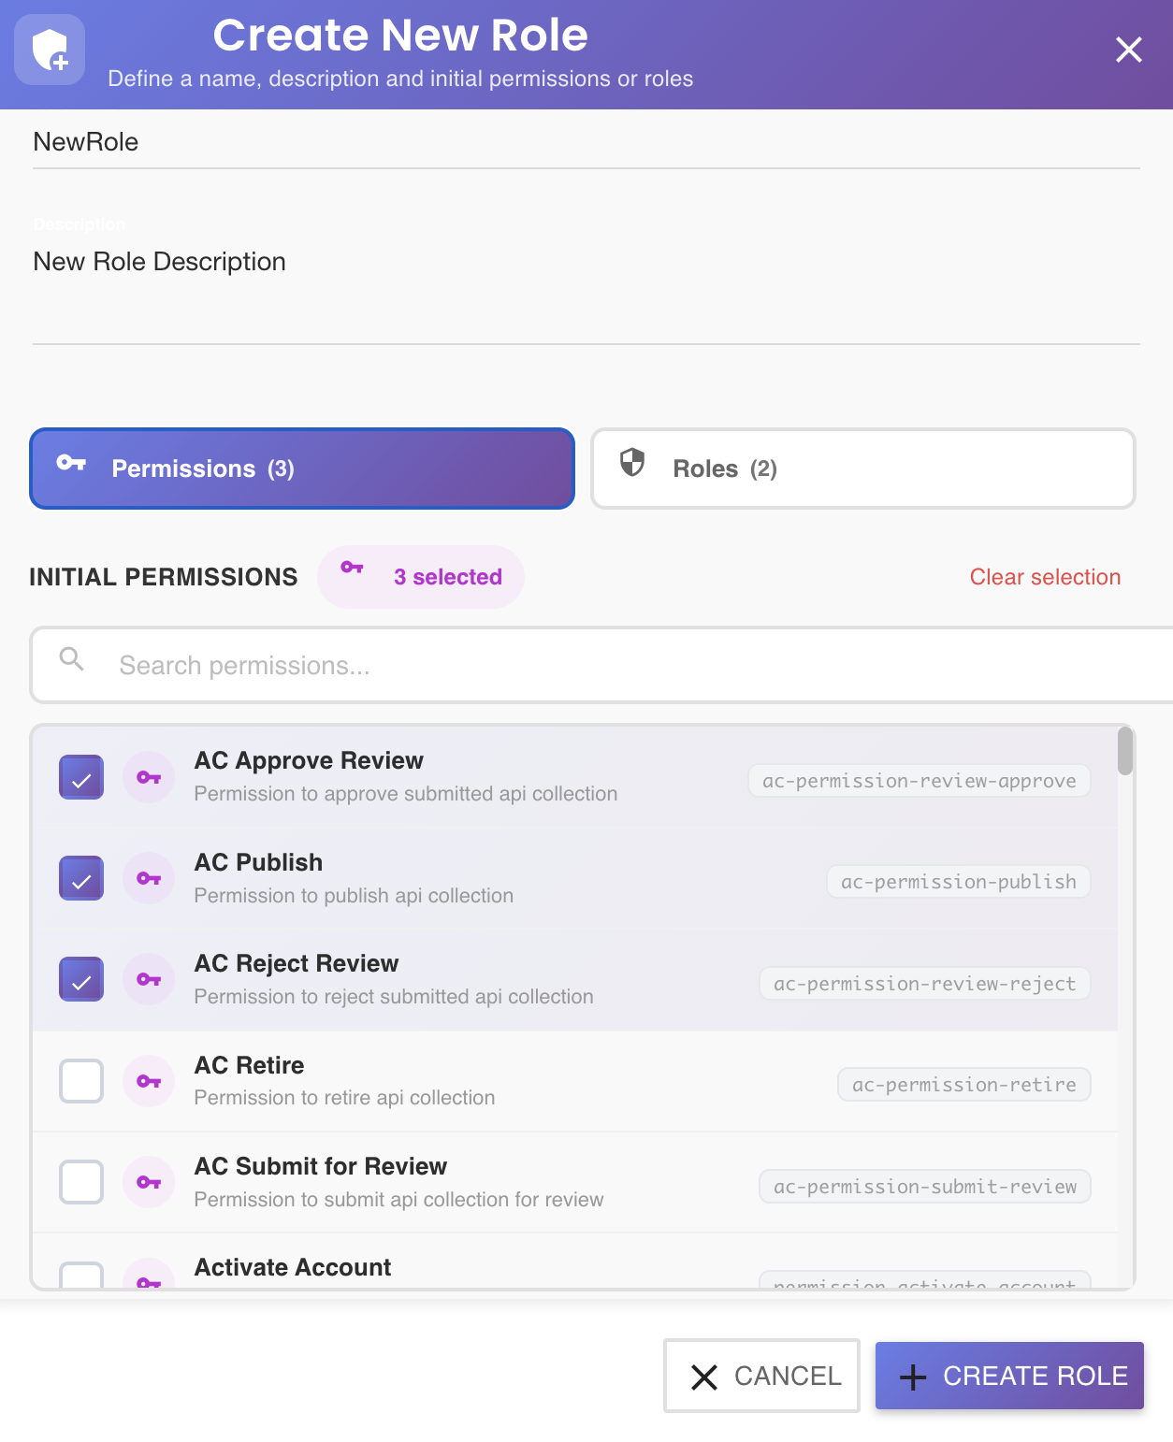Click the New Role Description text area

pos(586,293)
